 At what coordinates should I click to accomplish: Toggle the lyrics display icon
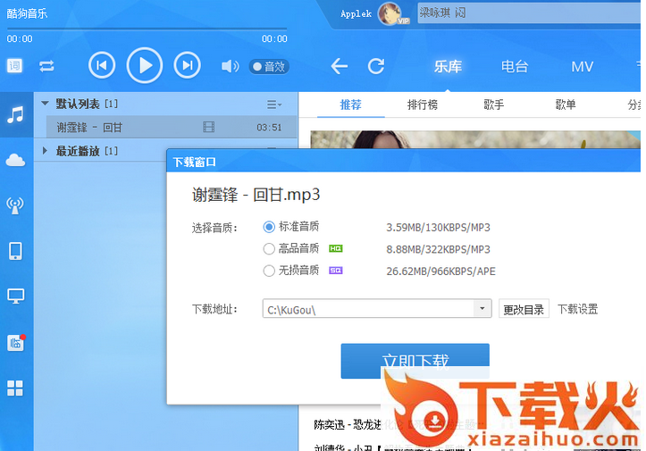coord(15,65)
